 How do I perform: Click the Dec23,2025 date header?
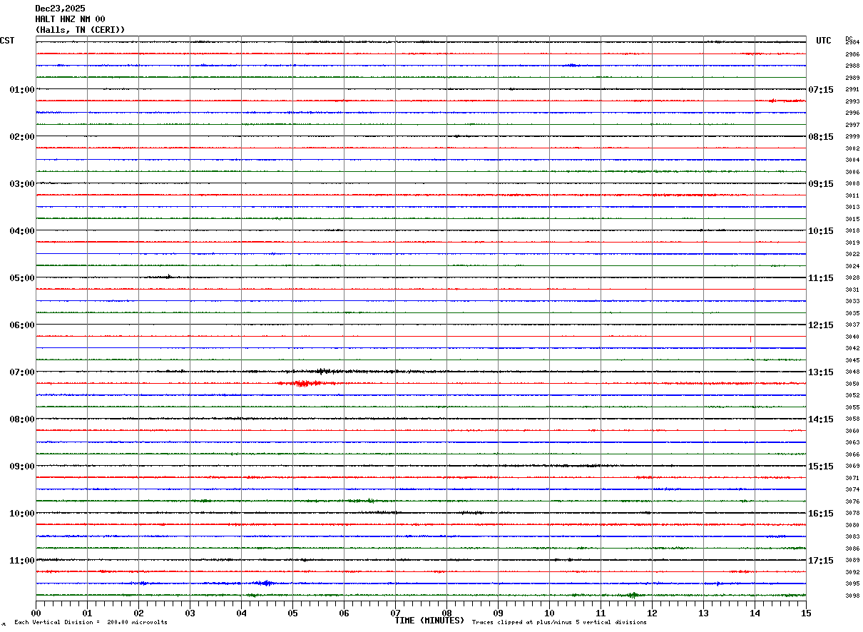60,9
